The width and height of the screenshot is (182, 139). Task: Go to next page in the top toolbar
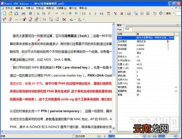[x=96, y=13]
